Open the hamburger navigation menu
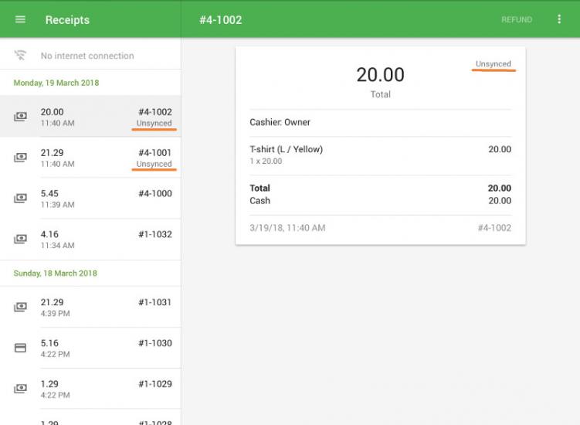Image resolution: width=580 pixels, height=425 pixels. tap(20, 19)
